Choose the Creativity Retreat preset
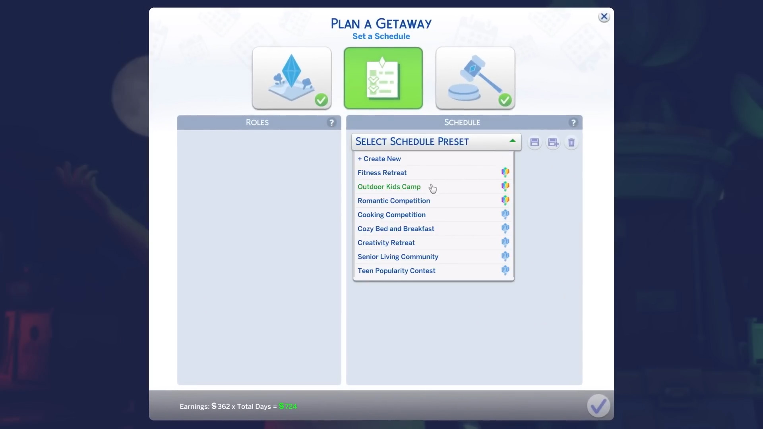The width and height of the screenshot is (763, 429). tap(386, 243)
